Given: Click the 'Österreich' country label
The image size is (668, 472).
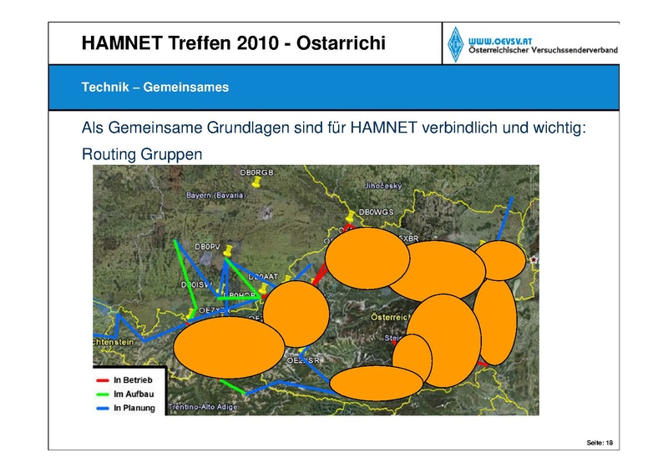Looking at the screenshot, I should [390, 317].
